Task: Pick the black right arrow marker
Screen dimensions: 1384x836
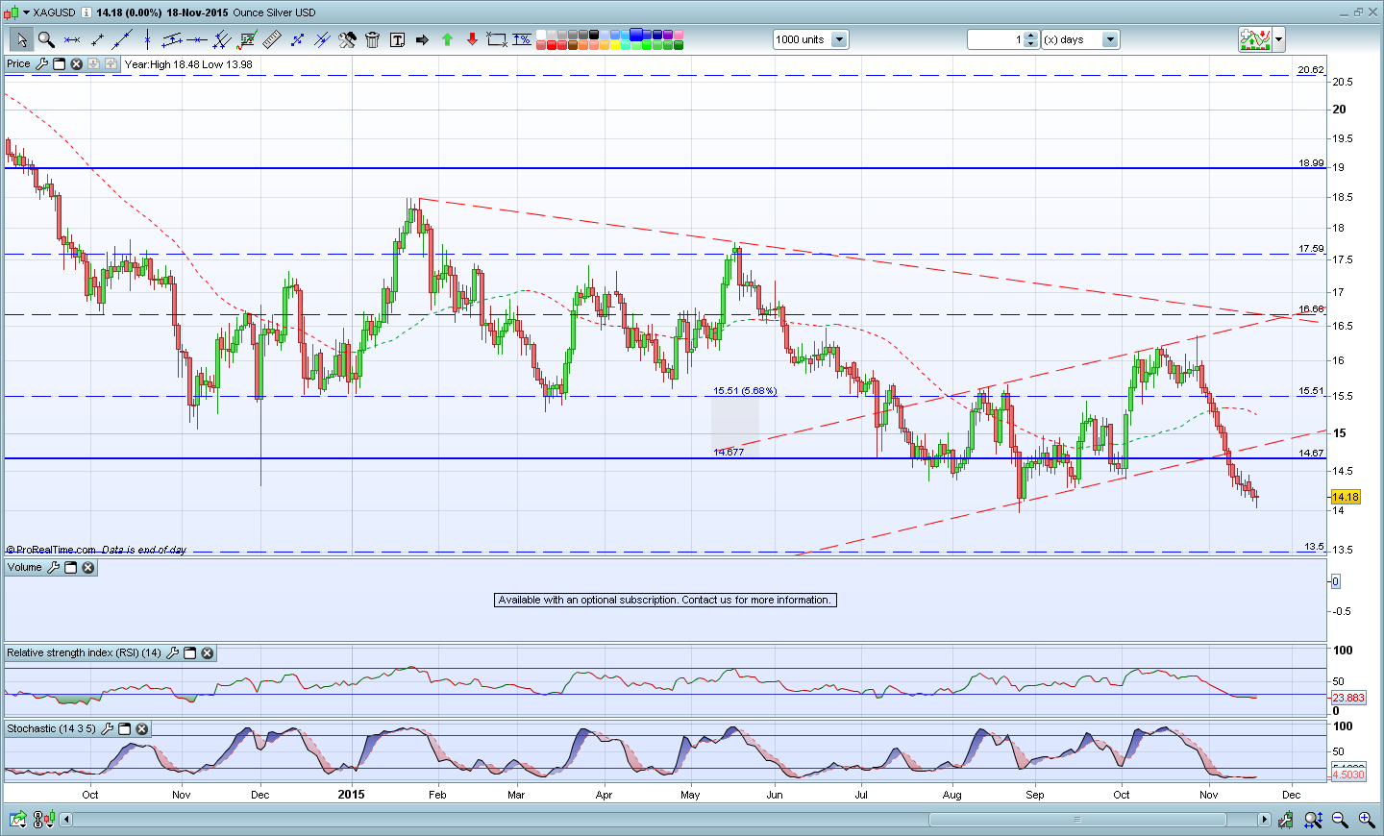Action: (422, 39)
